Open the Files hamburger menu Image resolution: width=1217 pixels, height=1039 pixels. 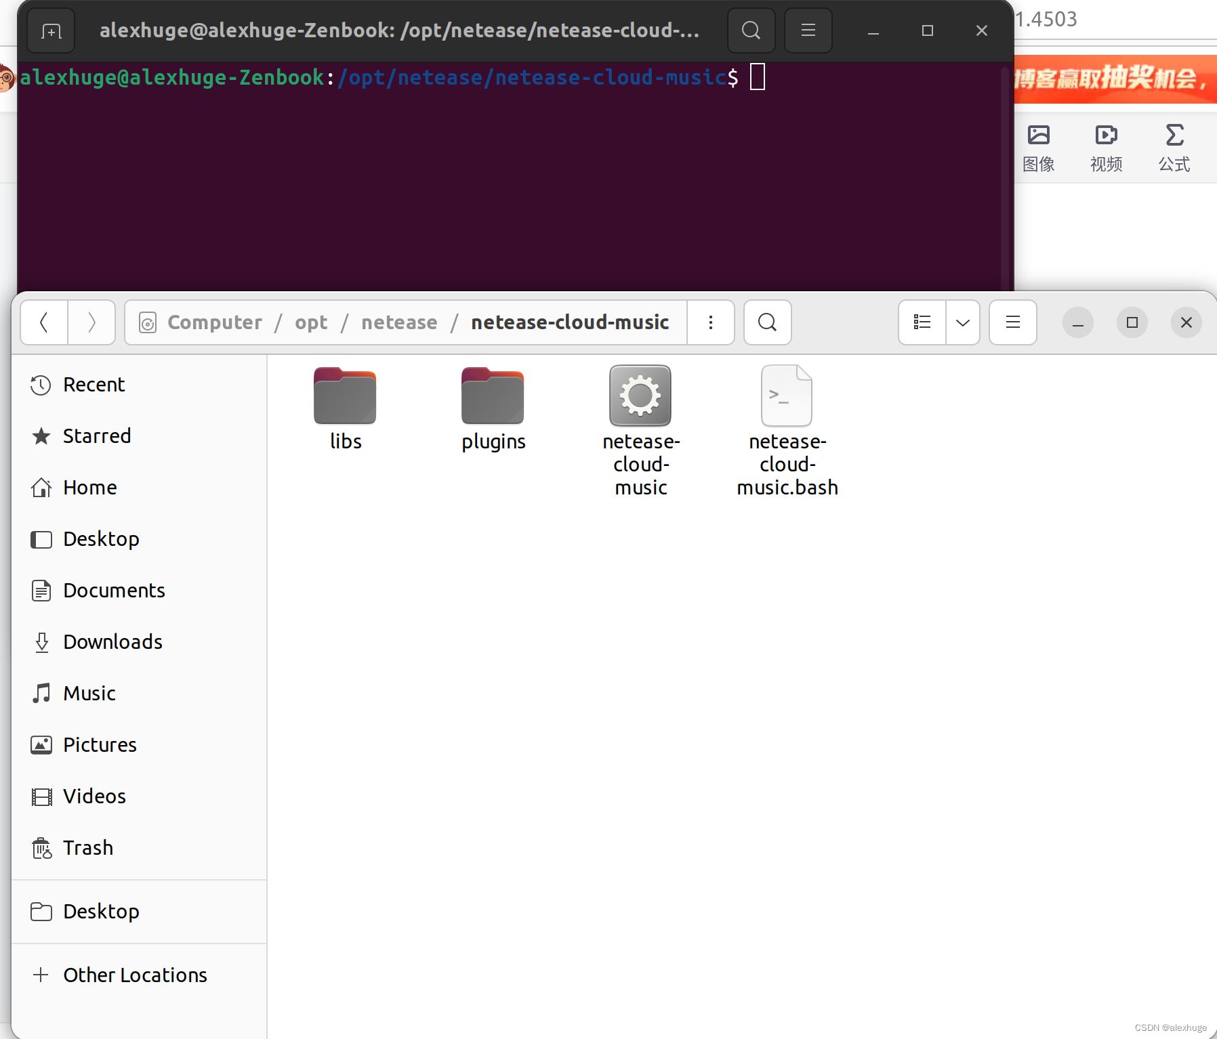tap(1012, 322)
